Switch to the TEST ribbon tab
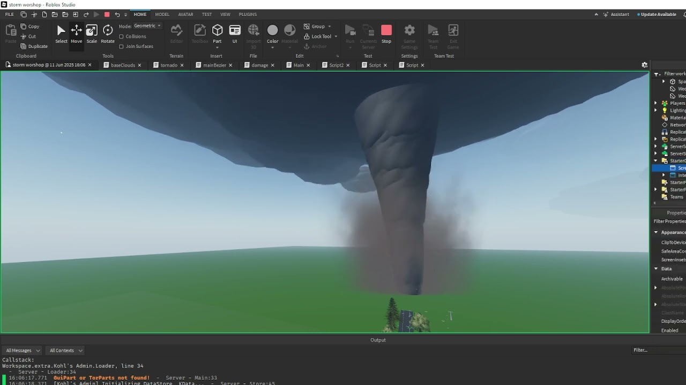686x385 pixels. pyautogui.click(x=207, y=14)
